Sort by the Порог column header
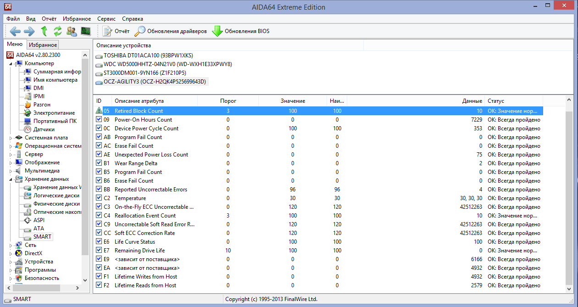This screenshot has width=578, height=307. click(x=228, y=101)
